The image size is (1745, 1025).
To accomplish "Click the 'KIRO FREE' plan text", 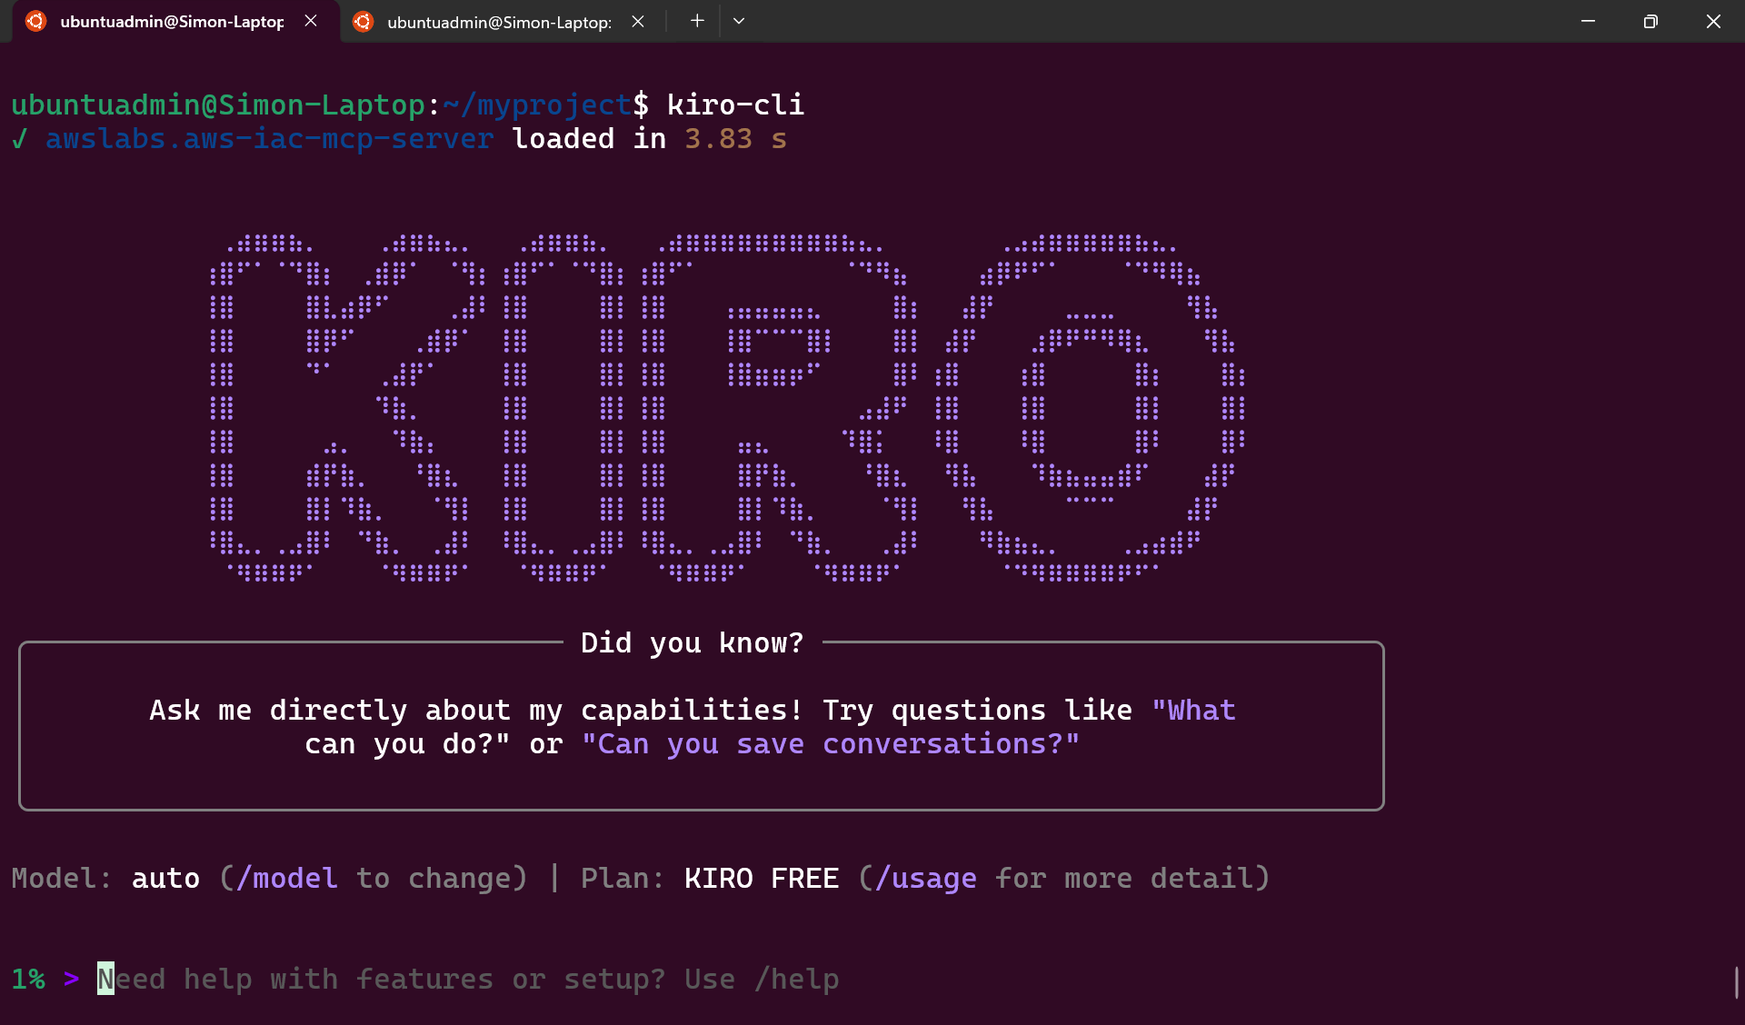I will 762,879.
